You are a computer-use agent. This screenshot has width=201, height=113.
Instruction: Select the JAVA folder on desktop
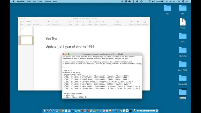pyautogui.click(x=183, y=38)
